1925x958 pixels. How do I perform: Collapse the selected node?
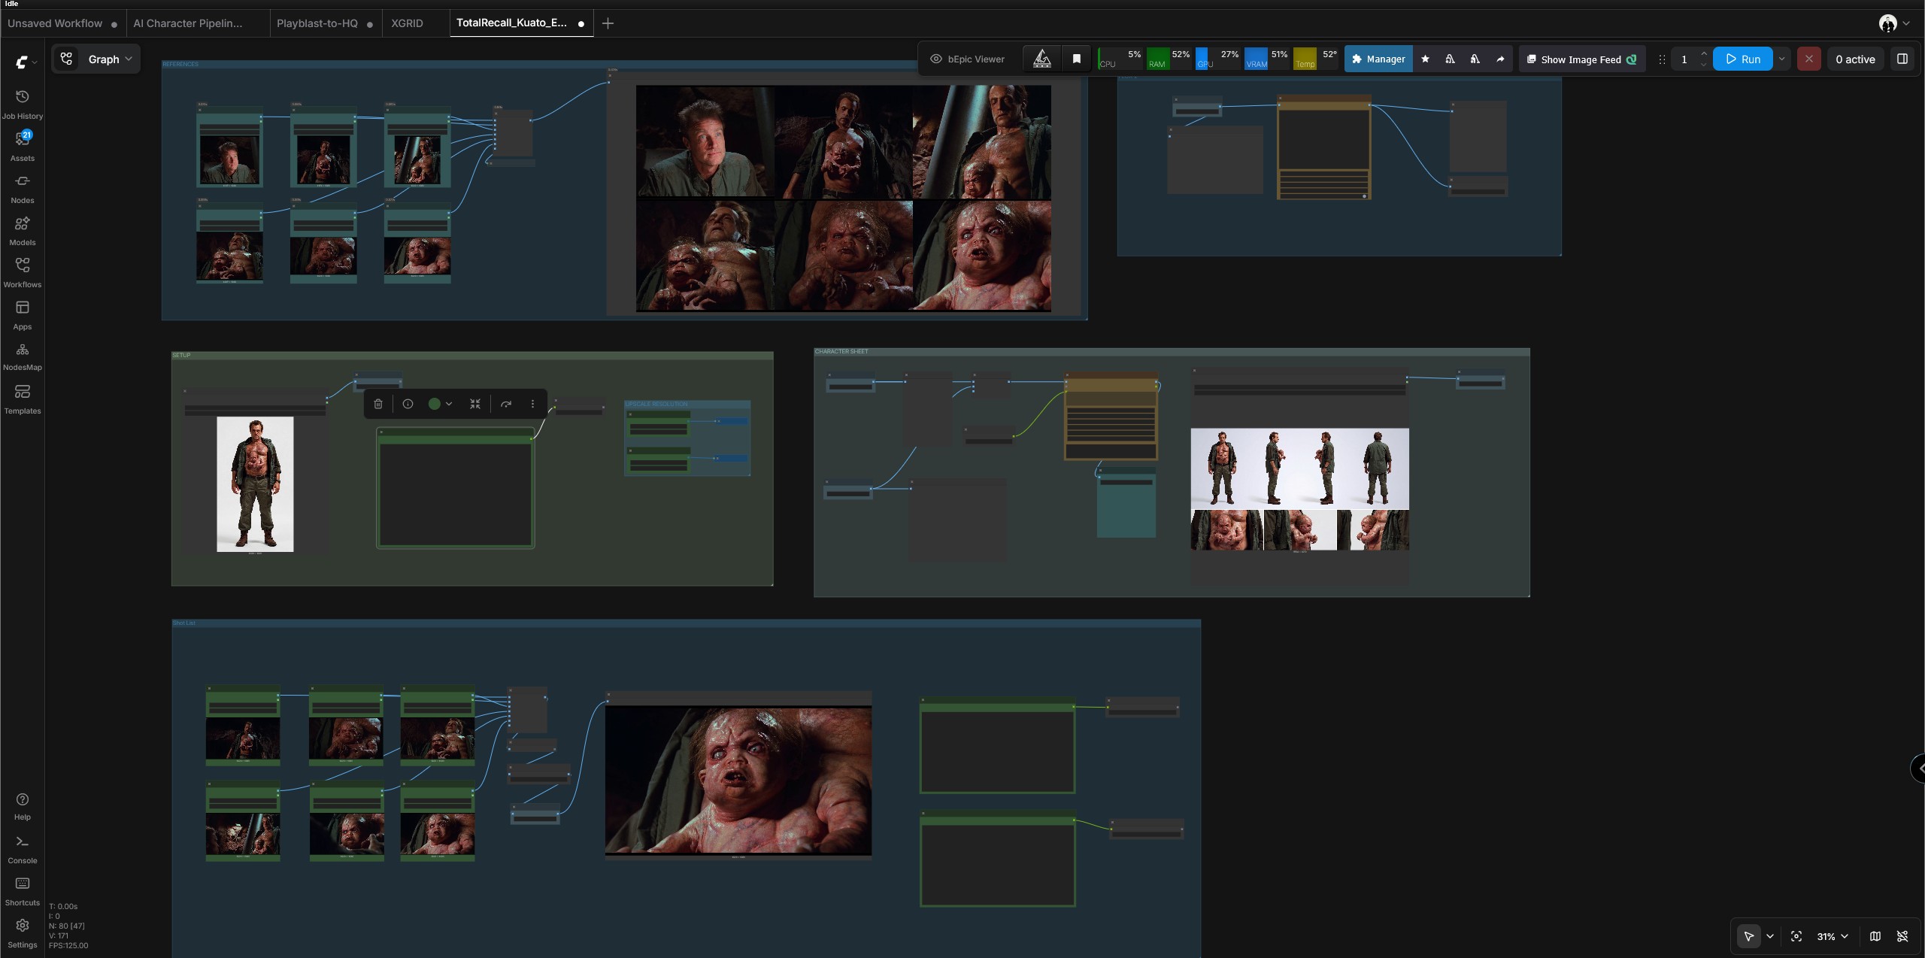tap(475, 405)
